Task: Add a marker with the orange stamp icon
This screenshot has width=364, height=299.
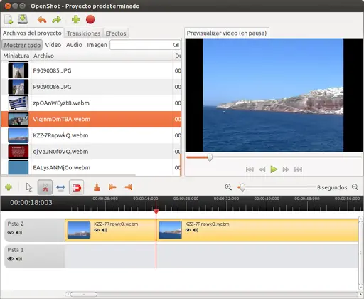Action: [x=97, y=187]
